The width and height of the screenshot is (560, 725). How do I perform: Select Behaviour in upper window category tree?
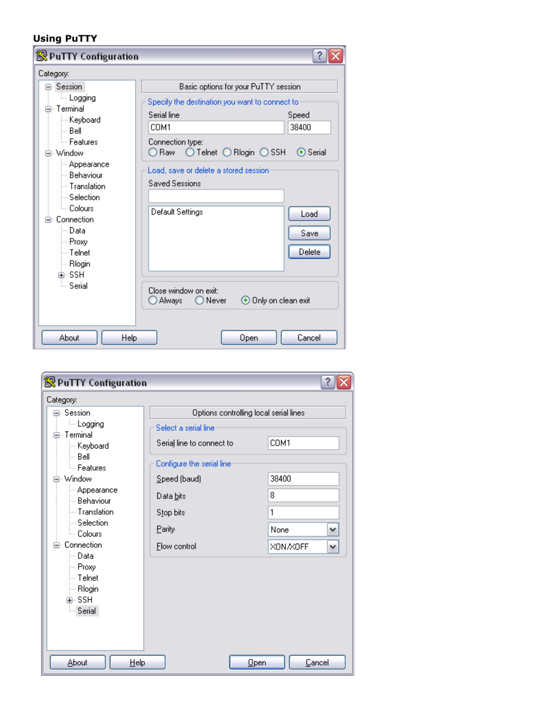pyautogui.click(x=86, y=176)
